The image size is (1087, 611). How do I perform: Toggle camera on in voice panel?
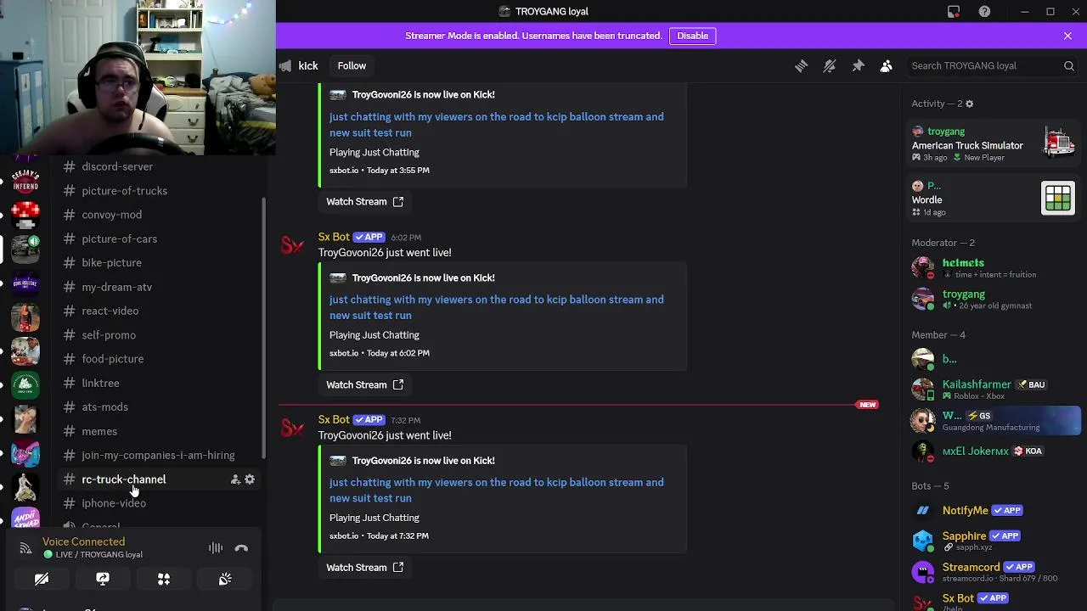coord(42,579)
